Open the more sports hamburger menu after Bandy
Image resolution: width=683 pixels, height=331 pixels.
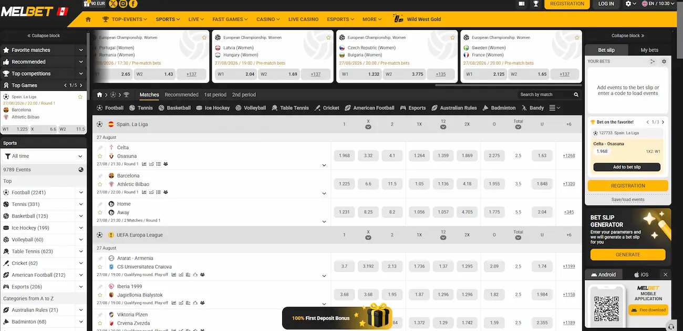554,108
